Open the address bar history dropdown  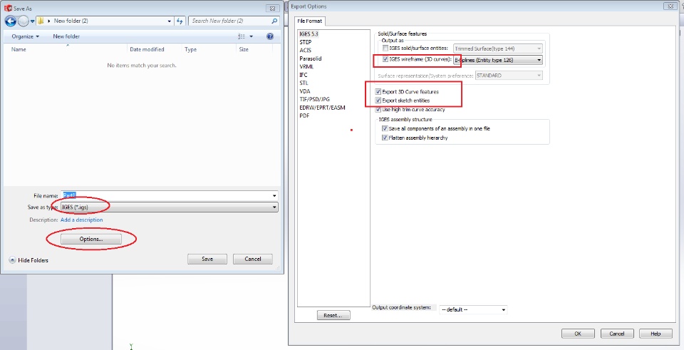coord(170,21)
